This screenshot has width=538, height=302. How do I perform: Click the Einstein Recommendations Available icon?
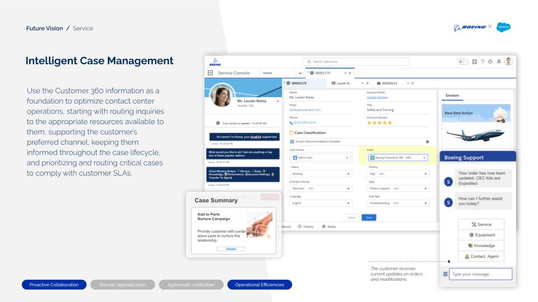pyautogui.click(x=292, y=141)
